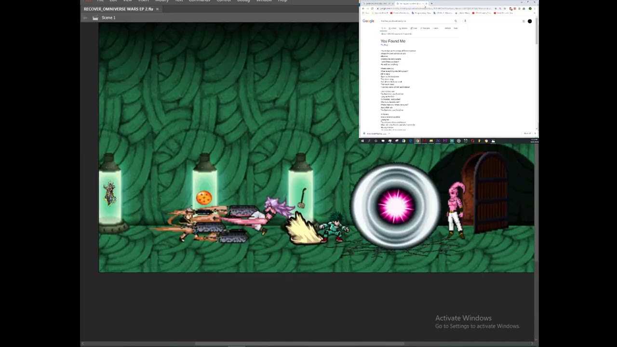Click the blue magnifier search button on Google

tap(456, 21)
